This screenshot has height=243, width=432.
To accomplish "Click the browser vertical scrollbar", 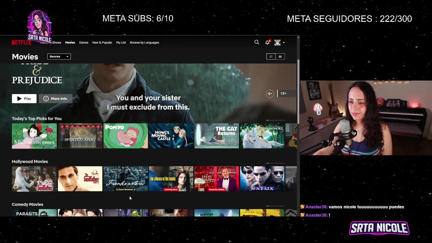I will coord(298,92).
